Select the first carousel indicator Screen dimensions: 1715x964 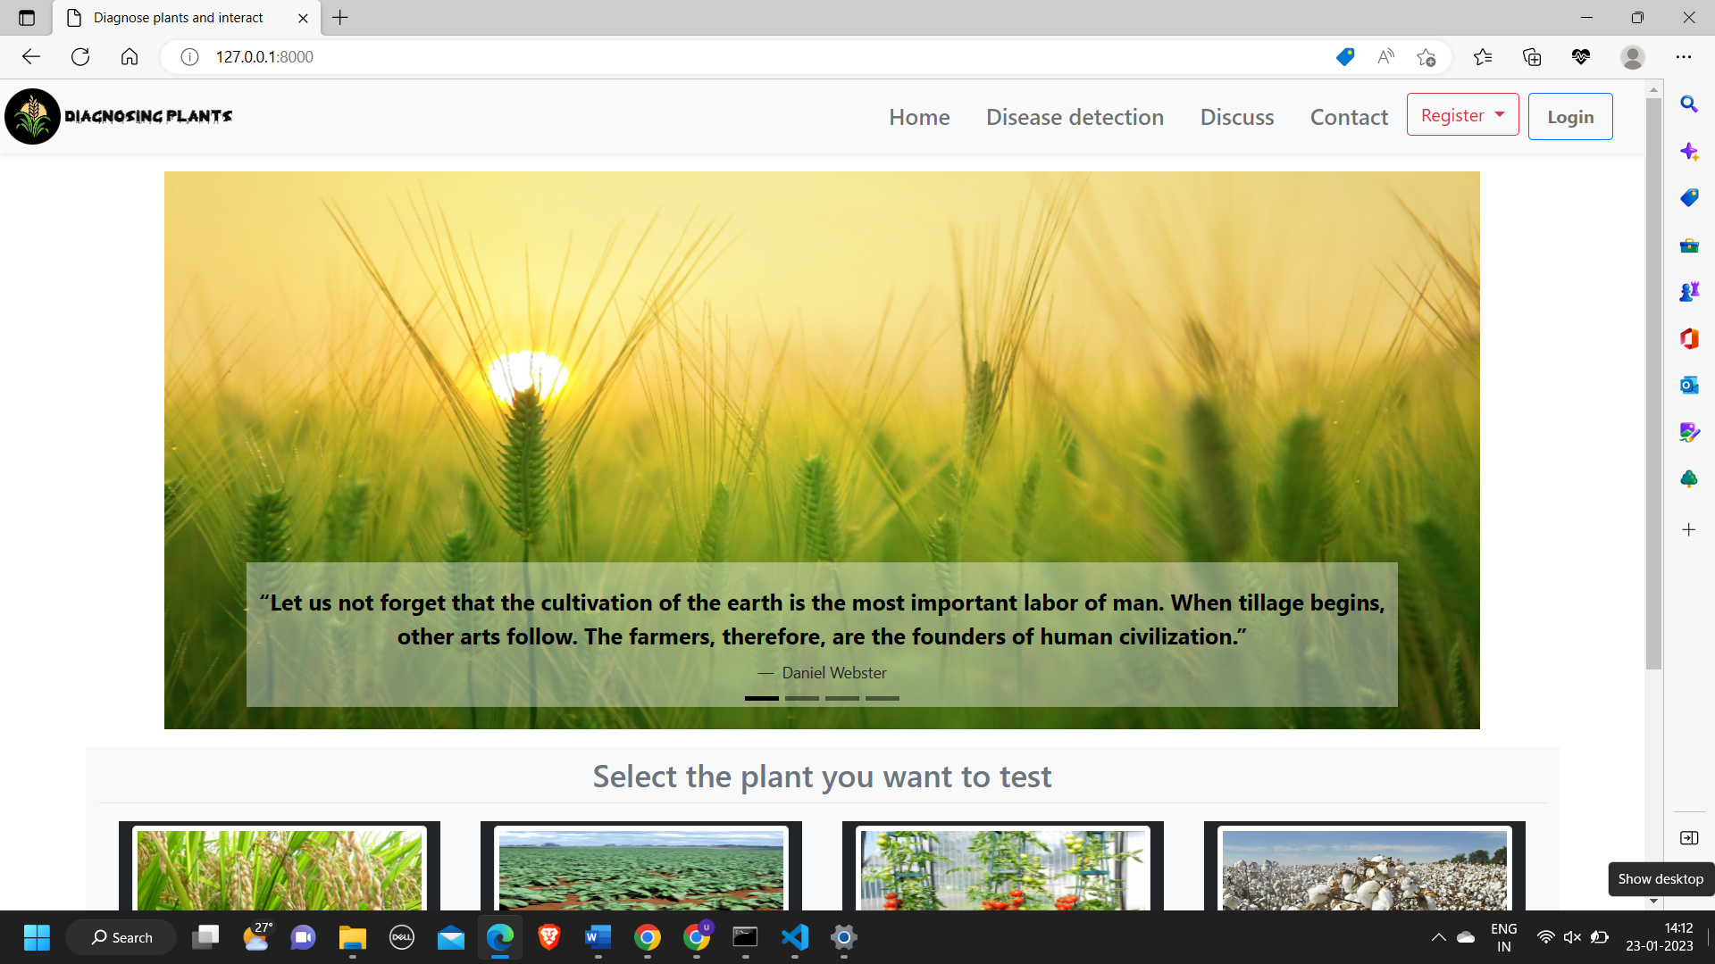pyautogui.click(x=762, y=698)
